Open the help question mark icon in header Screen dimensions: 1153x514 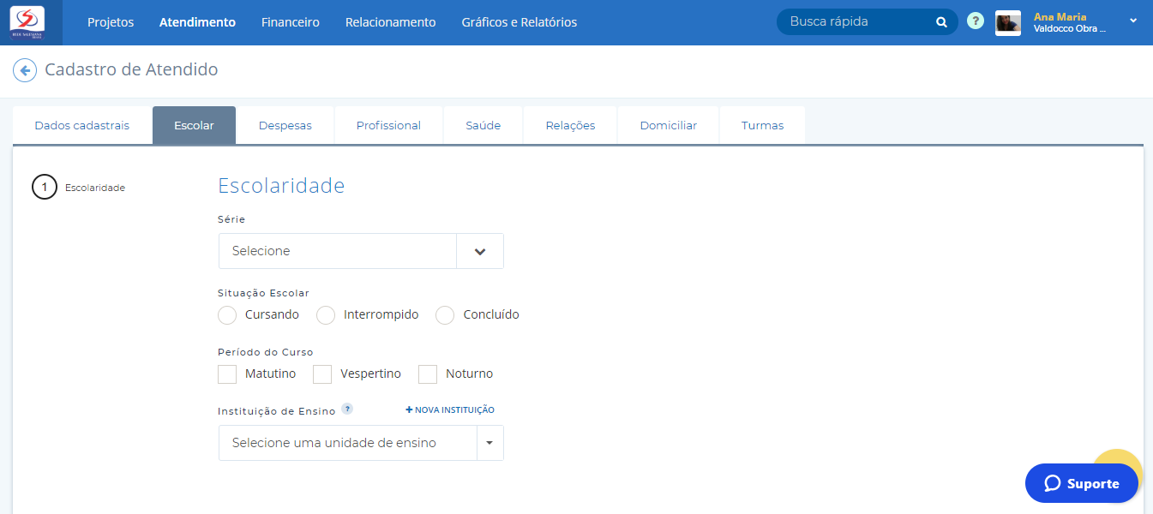[x=975, y=21]
